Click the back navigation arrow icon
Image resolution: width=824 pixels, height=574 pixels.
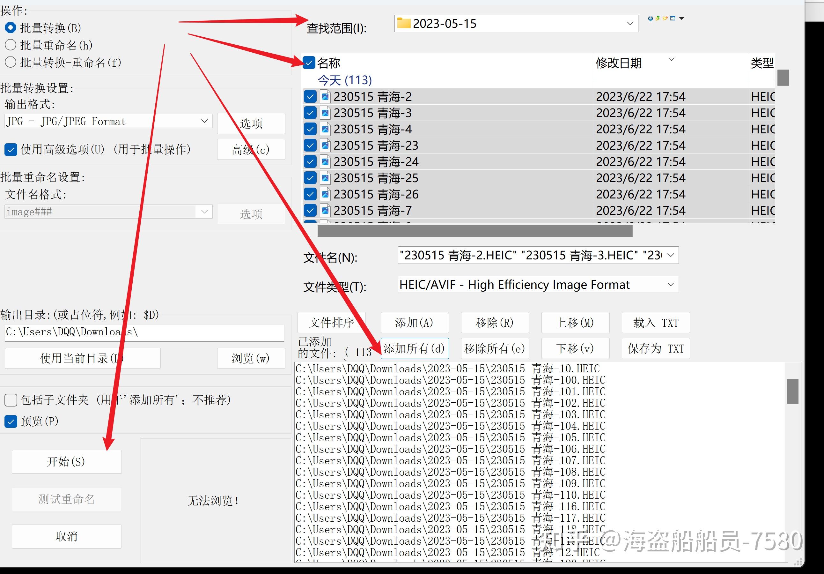click(x=650, y=18)
